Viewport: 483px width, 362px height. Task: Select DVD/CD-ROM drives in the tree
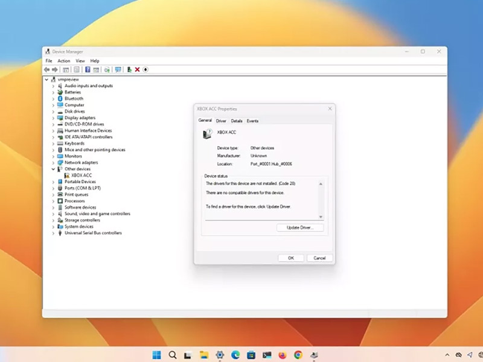(x=84, y=124)
